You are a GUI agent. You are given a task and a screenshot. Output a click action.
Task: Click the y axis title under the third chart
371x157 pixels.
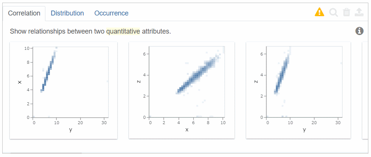click(x=304, y=130)
